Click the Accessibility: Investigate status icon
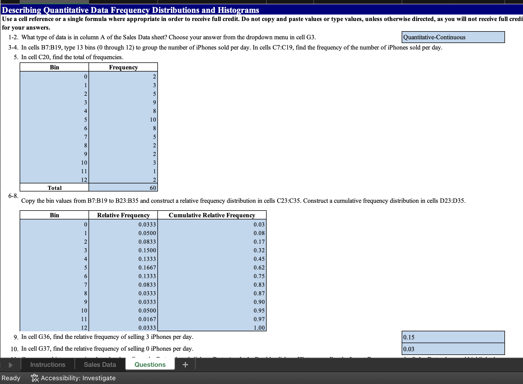 click(x=35, y=378)
